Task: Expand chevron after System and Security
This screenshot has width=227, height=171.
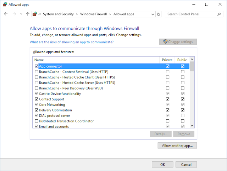Action: coord(77,14)
